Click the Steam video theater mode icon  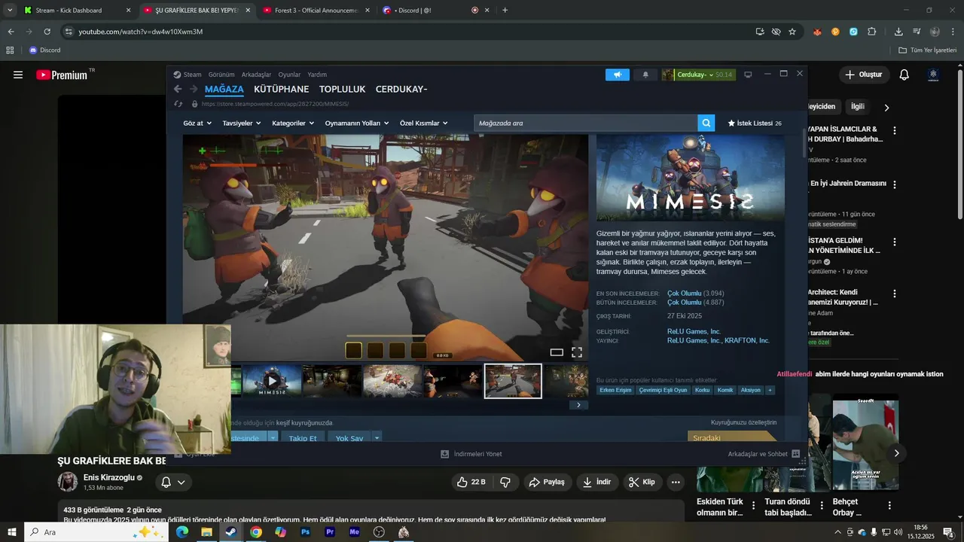(x=557, y=352)
